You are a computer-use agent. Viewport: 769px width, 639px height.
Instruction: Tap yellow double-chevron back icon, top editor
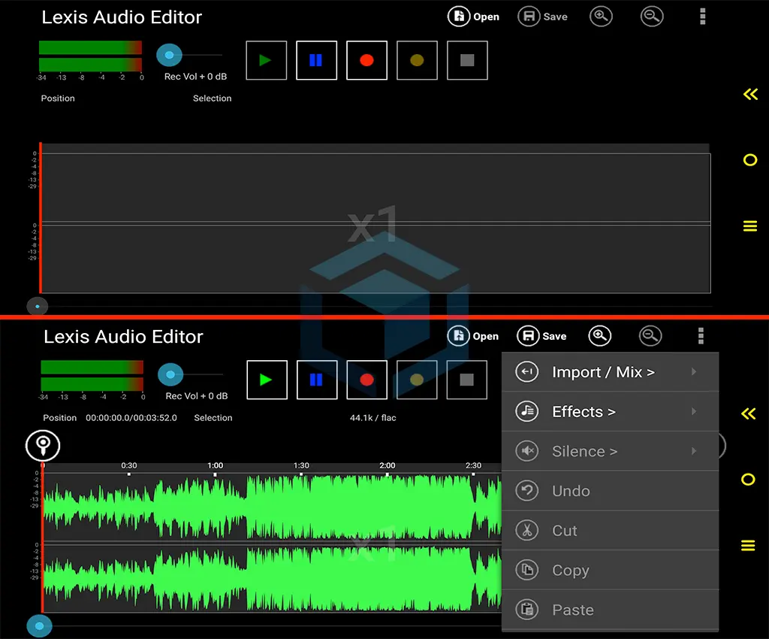[750, 94]
